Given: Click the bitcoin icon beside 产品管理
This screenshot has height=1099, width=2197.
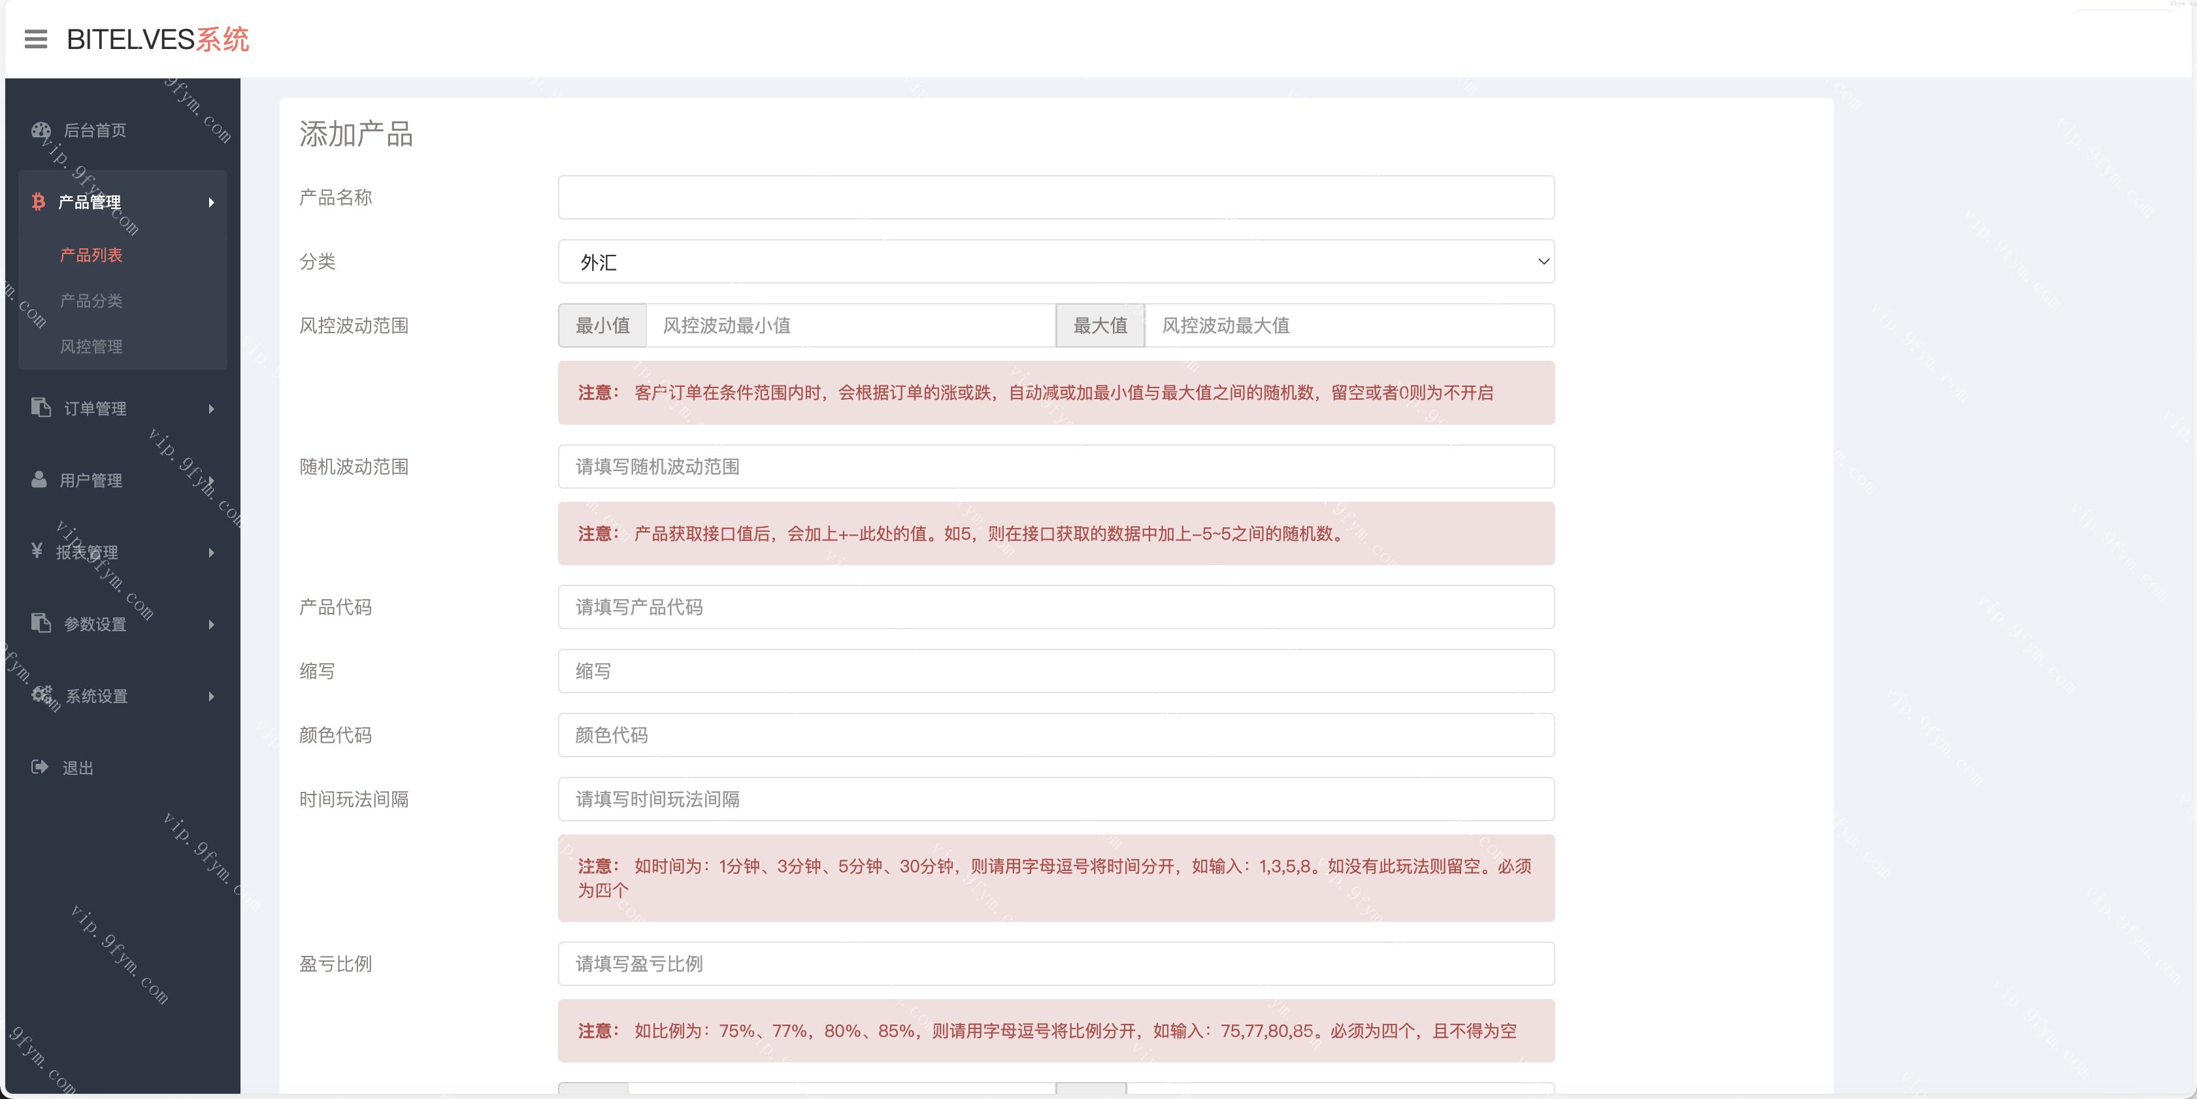Looking at the screenshot, I should click(x=39, y=202).
